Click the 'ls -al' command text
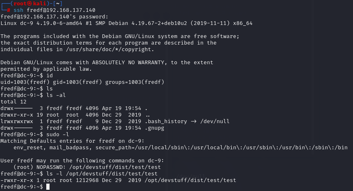The image size is (353, 191). tap(56, 95)
